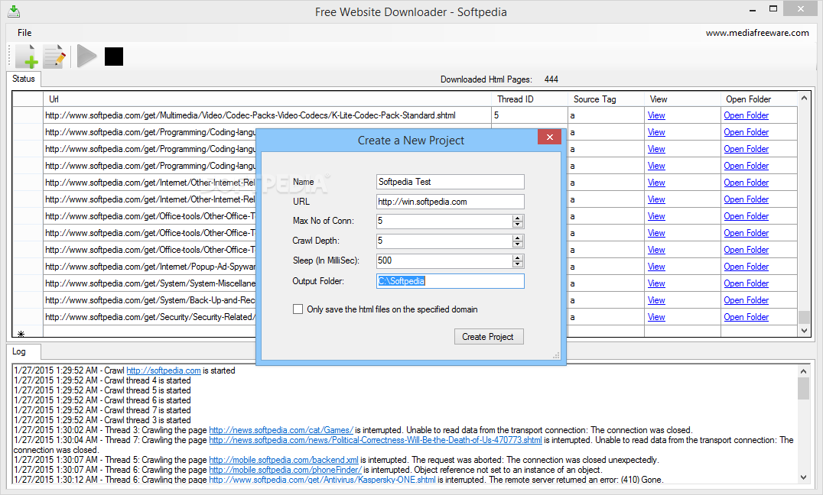Click the URL input field
Screen dimensions: 823x495
[x=451, y=202]
